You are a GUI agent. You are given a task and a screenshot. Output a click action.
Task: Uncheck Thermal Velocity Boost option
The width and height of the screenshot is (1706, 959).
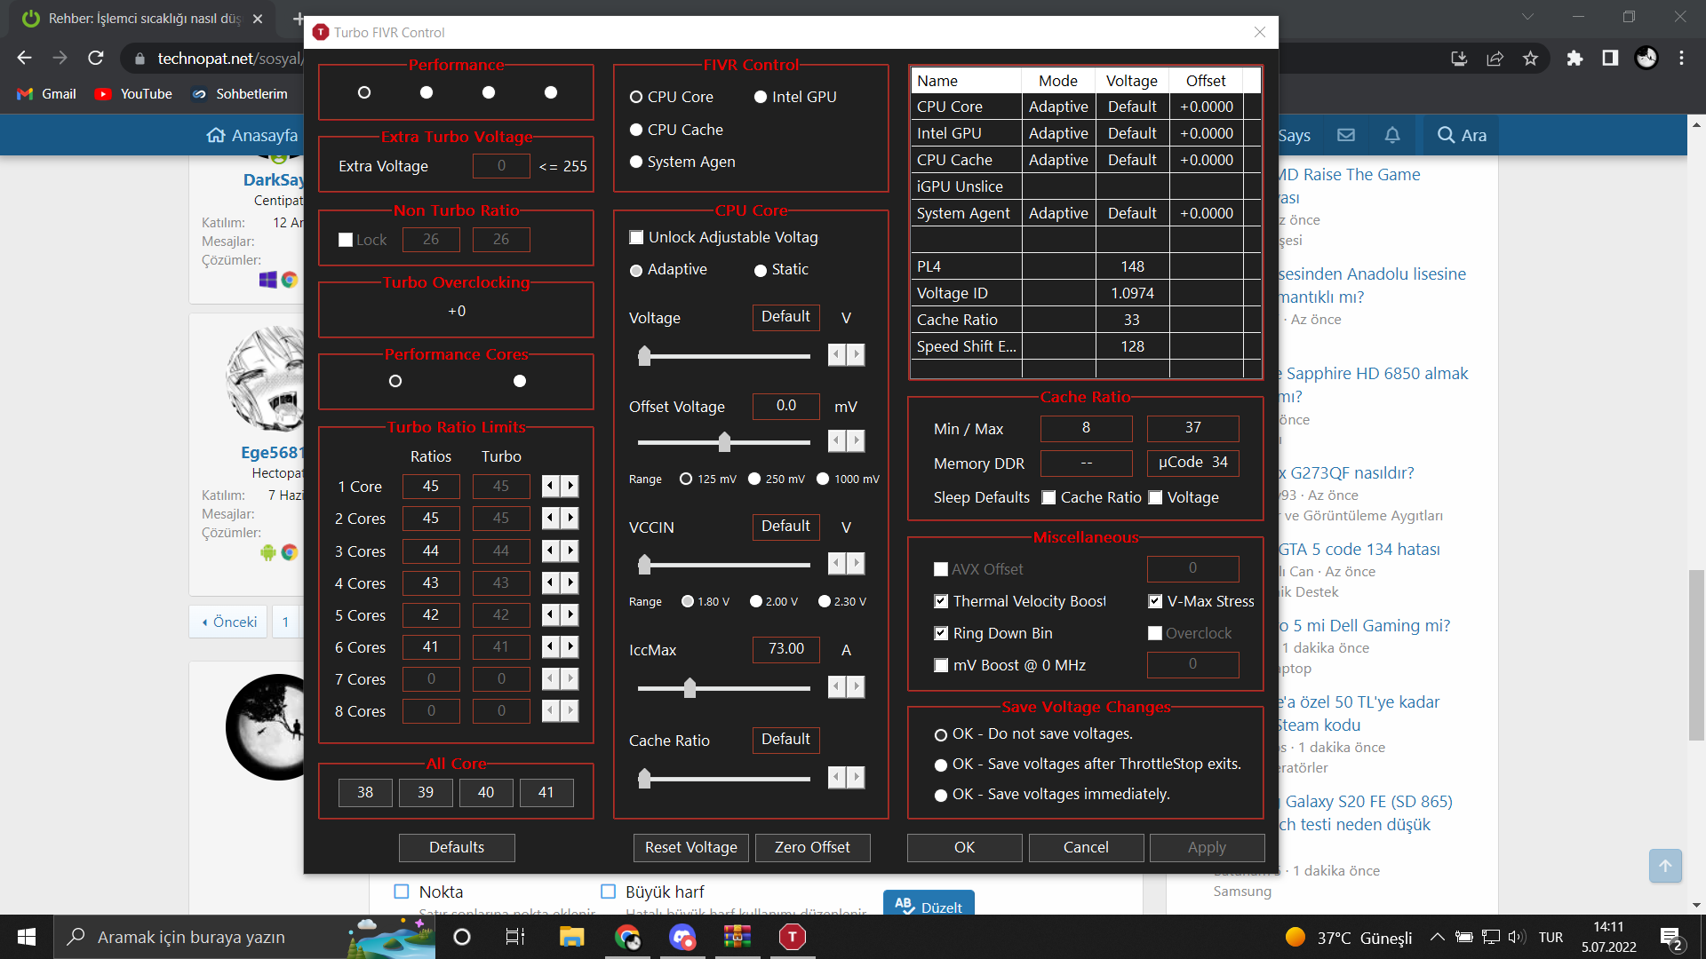pyautogui.click(x=941, y=601)
